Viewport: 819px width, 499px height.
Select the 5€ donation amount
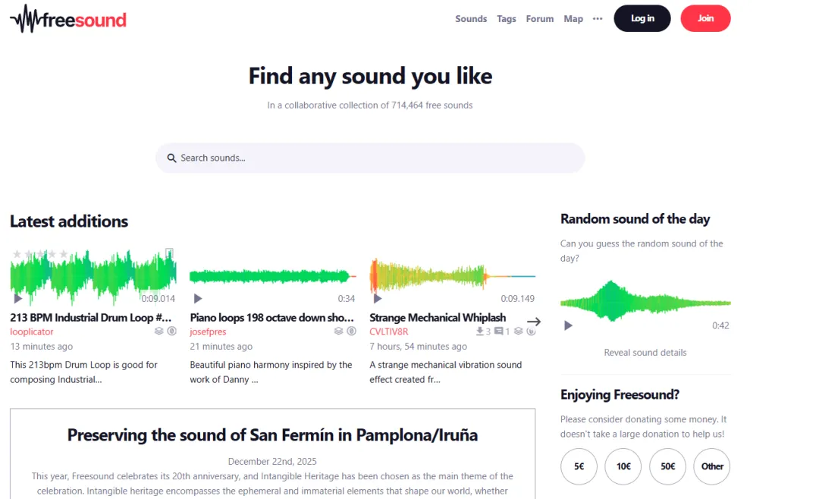(x=579, y=466)
